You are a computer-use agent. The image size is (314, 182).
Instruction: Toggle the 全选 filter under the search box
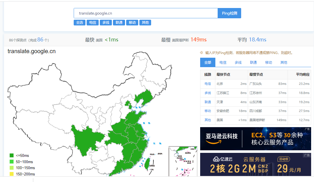(x=79, y=23)
